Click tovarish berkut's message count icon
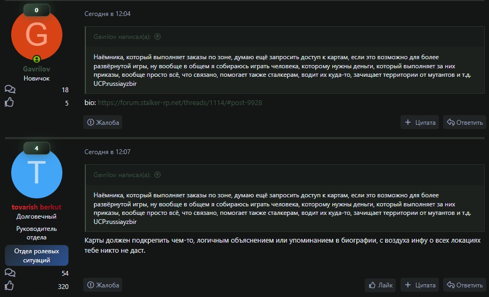 click(10, 273)
